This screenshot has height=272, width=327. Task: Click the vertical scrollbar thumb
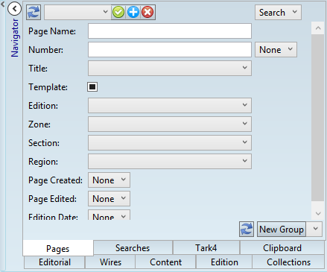[318, 118]
